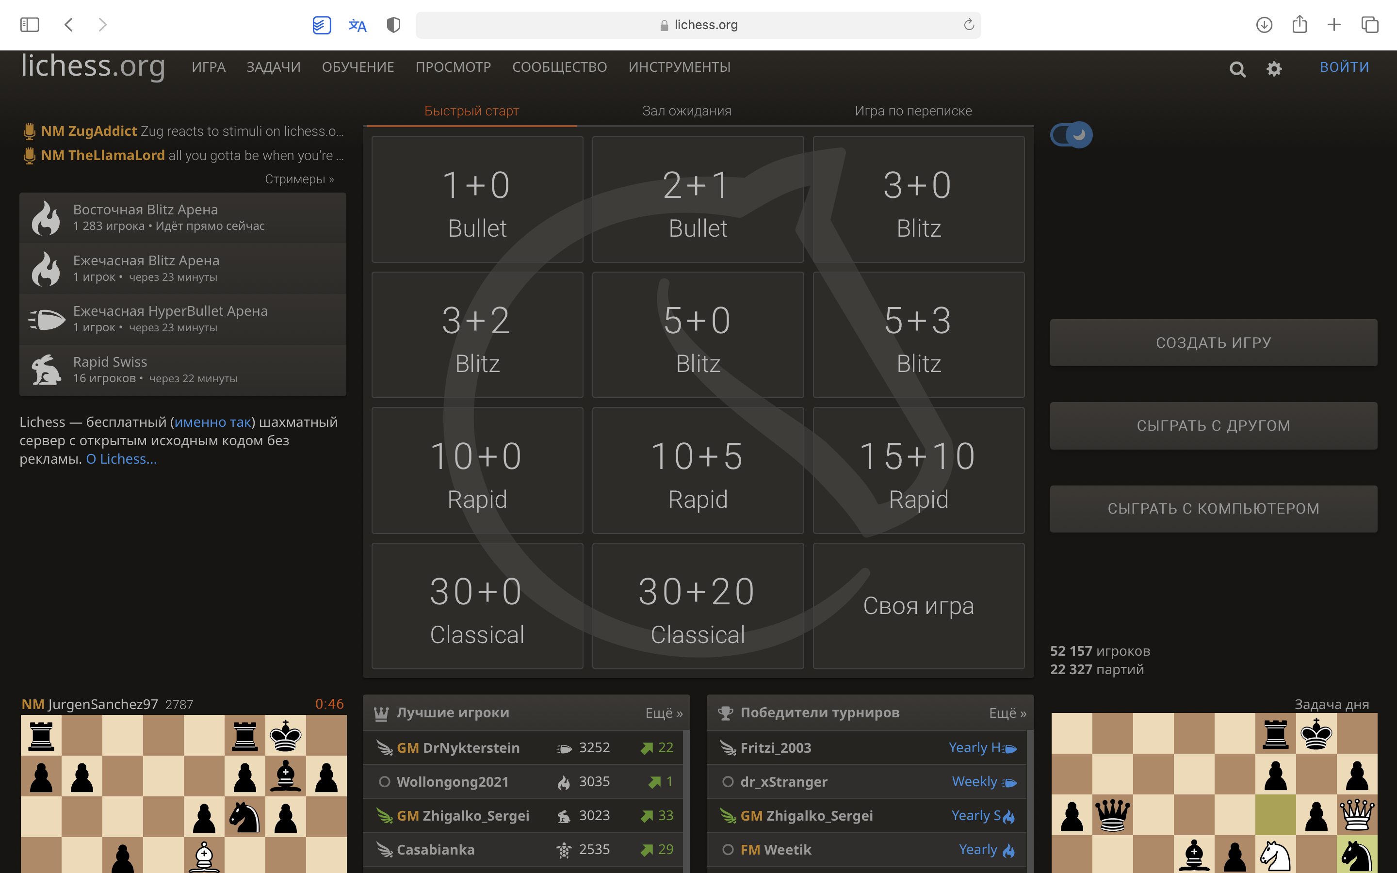1397x873 pixels.
Task: Open the Safari share button
Action: tap(1300, 24)
